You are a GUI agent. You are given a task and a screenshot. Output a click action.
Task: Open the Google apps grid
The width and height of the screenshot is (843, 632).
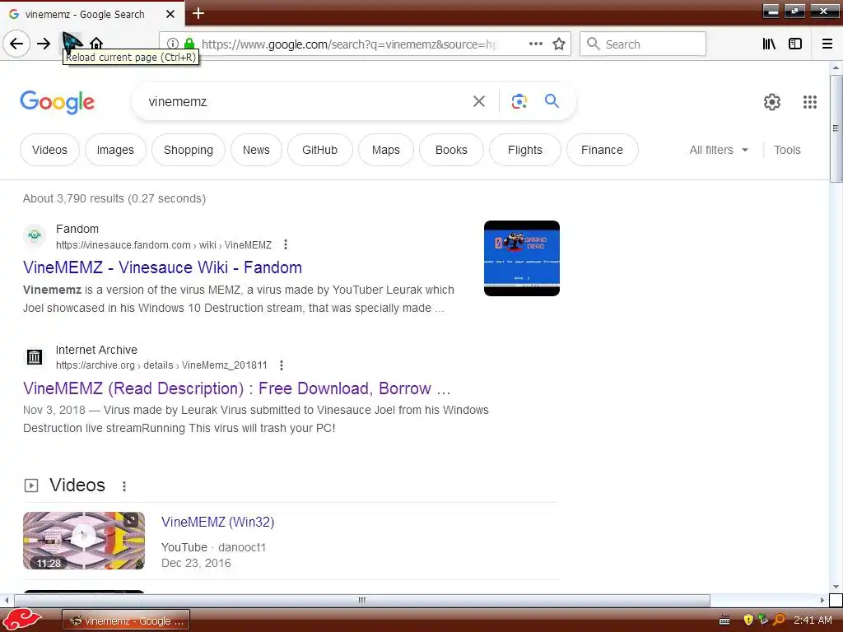pyautogui.click(x=810, y=101)
